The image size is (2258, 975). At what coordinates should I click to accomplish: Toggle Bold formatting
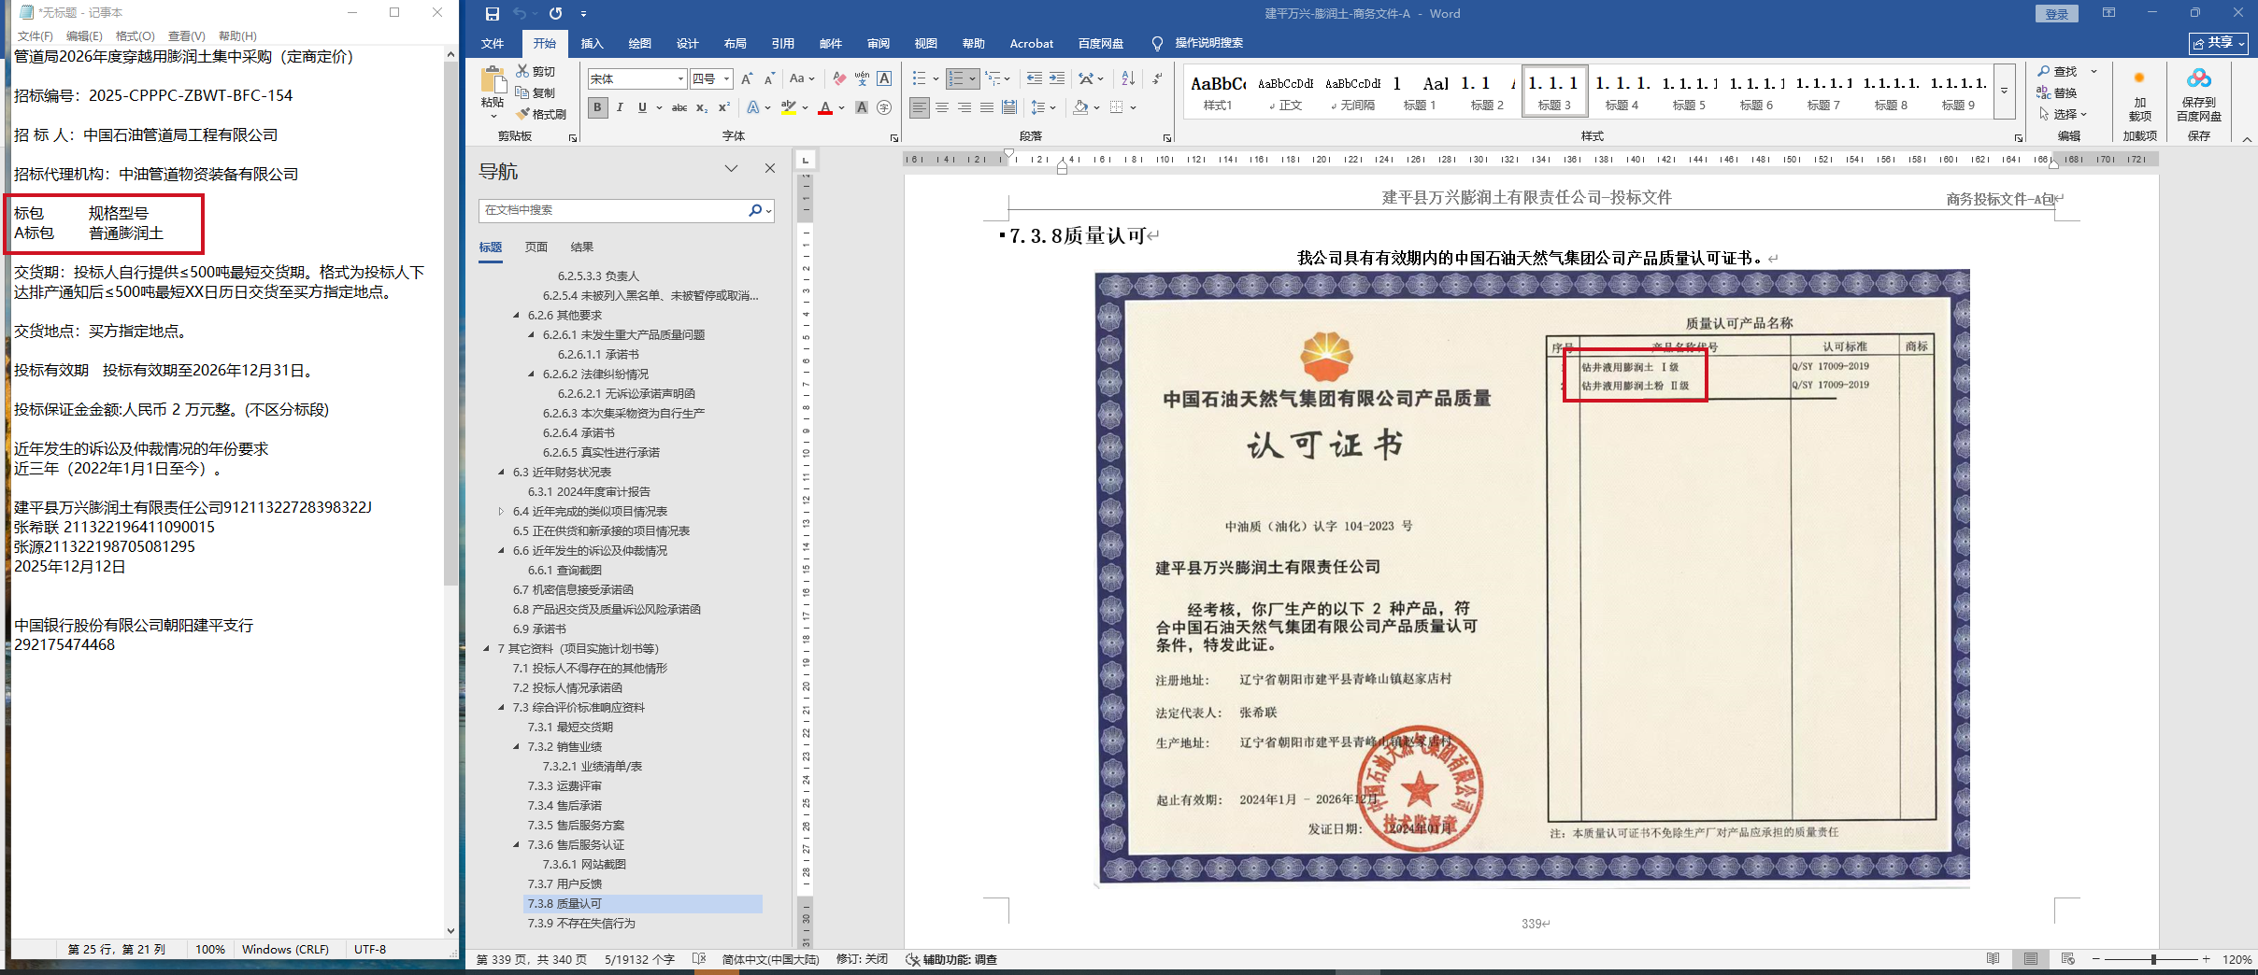coord(597,108)
